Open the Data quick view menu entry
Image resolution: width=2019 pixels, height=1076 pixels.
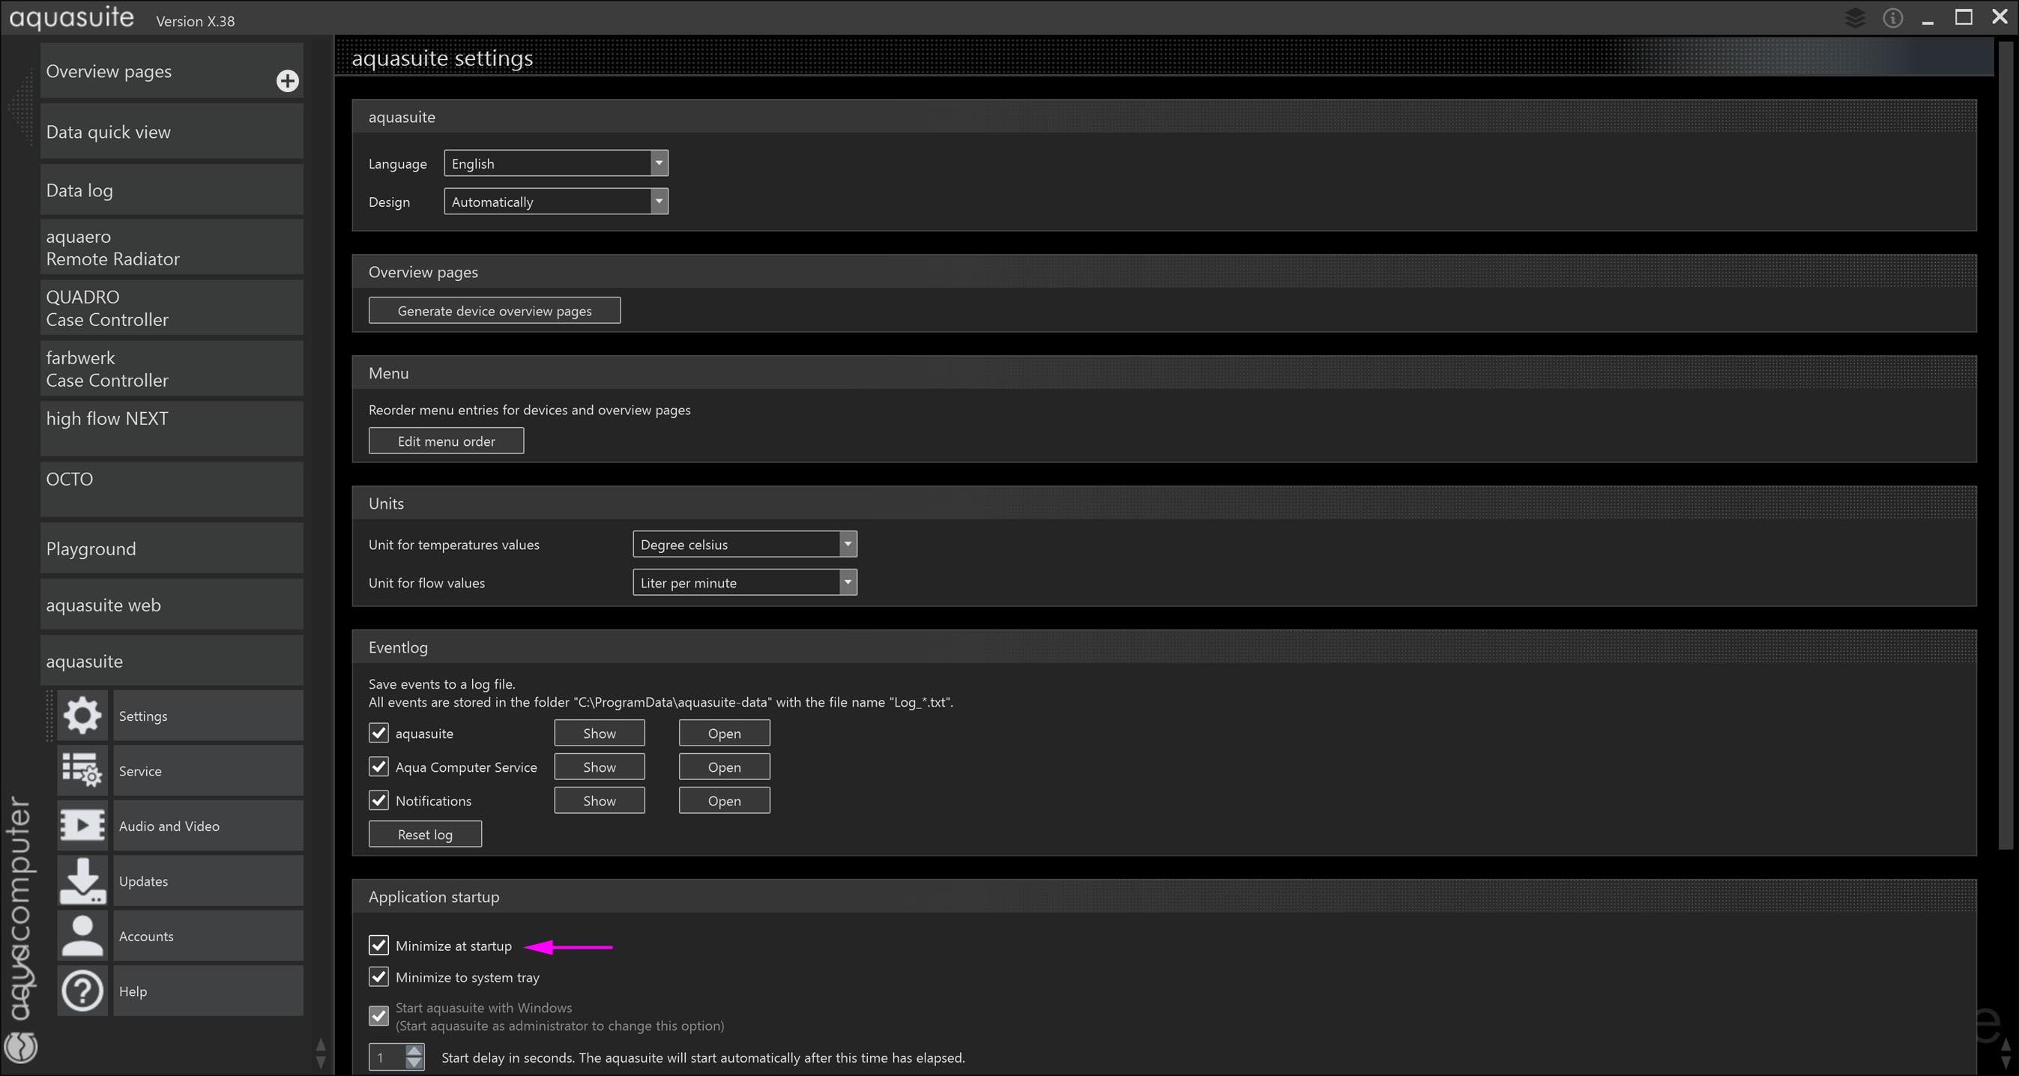(172, 132)
